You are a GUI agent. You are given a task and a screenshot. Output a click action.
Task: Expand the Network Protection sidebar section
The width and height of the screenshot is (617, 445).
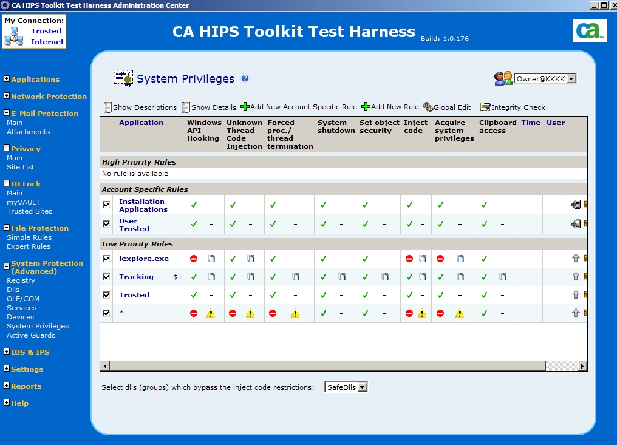pos(6,95)
